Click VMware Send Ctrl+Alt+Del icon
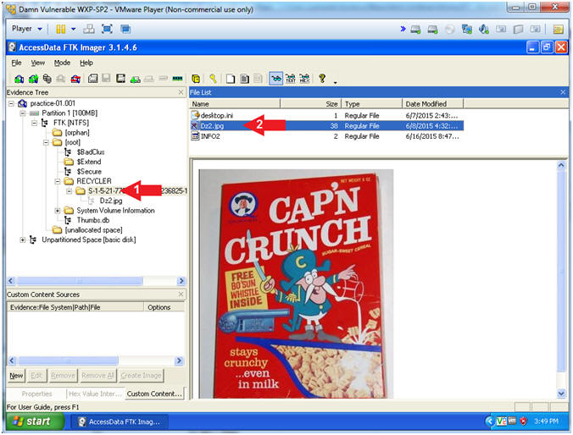Screen dimensions: 573x435 pyautogui.click(x=89, y=29)
